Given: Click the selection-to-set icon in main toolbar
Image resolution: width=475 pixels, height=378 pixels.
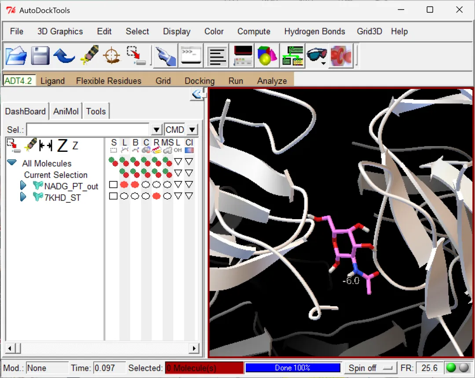Looking at the screenshot, I should tap(136, 55).
